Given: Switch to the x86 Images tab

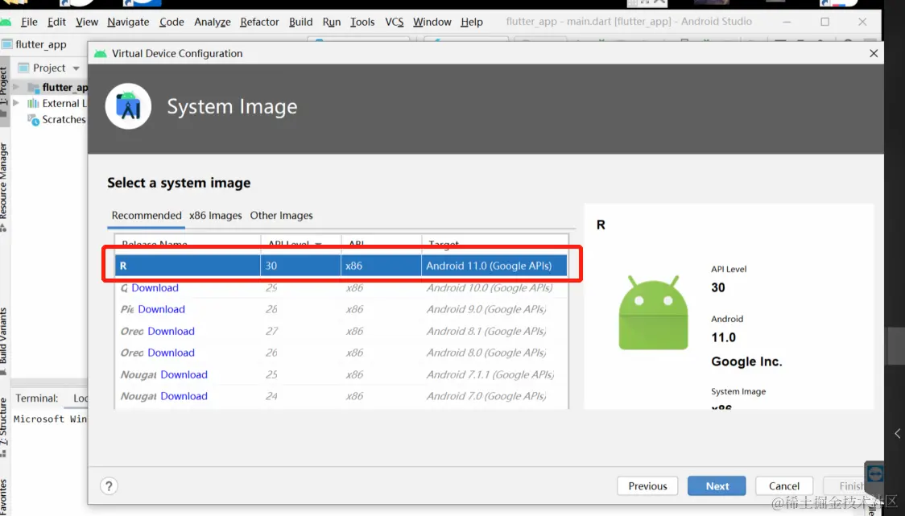Looking at the screenshot, I should pyautogui.click(x=215, y=215).
